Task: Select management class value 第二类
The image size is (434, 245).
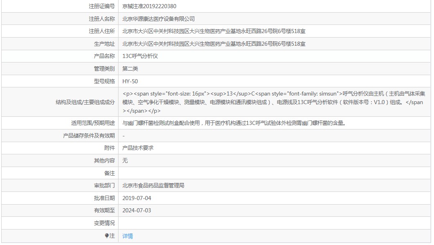Action: pos(130,69)
